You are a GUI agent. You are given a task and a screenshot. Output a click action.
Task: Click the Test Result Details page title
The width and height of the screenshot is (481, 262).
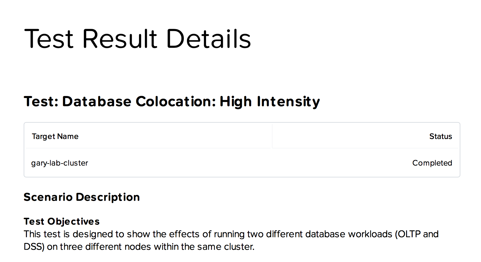(x=138, y=39)
